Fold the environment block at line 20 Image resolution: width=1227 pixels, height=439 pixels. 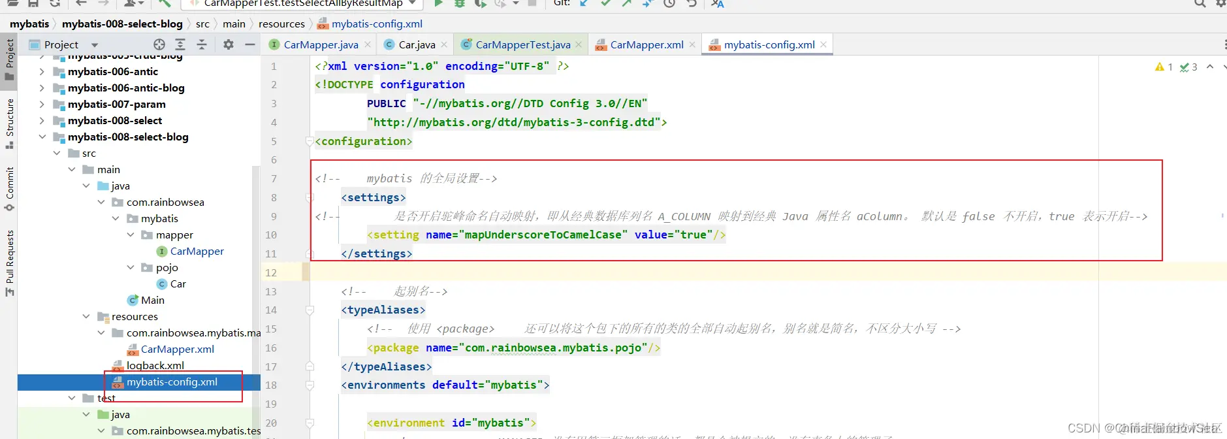(x=310, y=423)
